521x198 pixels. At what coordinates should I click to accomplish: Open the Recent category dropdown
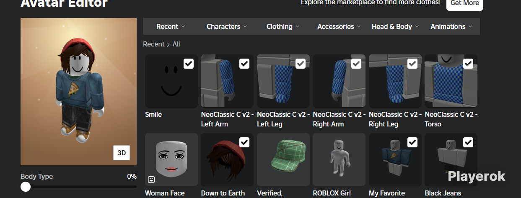(x=171, y=26)
